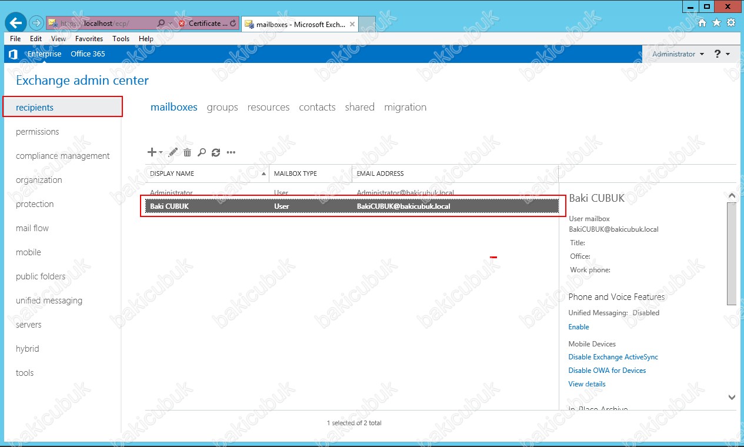Switch to the groups tab
Image resolution: width=744 pixels, height=447 pixels.
coord(222,107)
